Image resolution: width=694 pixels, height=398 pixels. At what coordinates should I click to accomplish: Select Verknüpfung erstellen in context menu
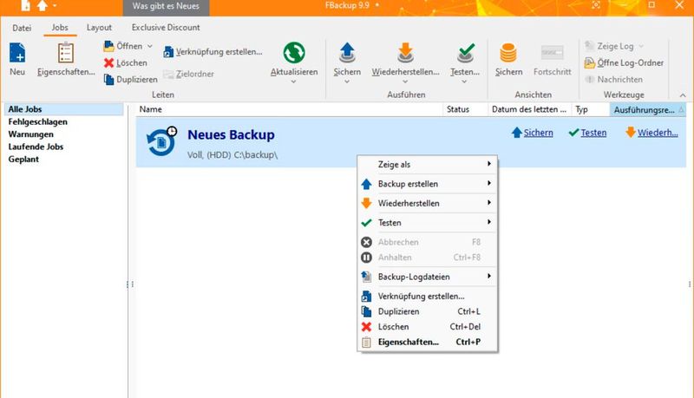(x=428, y=297)
